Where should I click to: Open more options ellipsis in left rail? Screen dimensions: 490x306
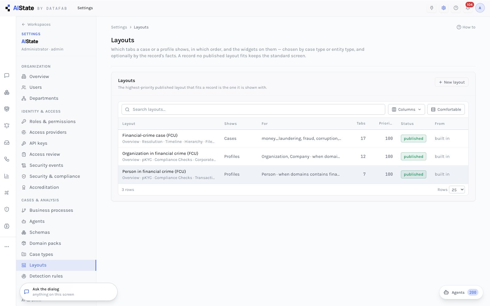click(x=7, y=247)
